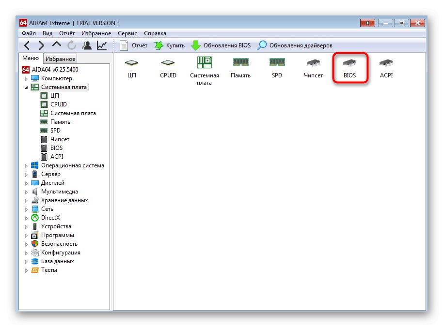The image size is (443, 327).
Task: Expand the Сеть tree node
Action: [26, 209]
